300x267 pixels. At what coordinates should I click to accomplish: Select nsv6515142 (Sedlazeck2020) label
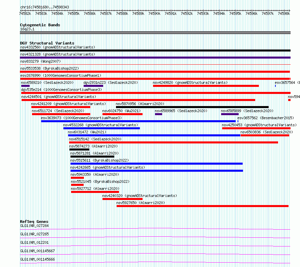tap(95, 139)
